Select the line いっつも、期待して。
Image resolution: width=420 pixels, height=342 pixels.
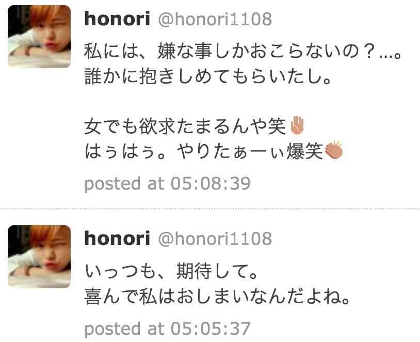[171, 271]
